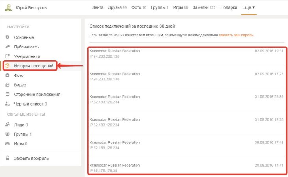Click the timestamp 02.09.2016 19:31
The image size is (288, 177).
pos(269,51)
